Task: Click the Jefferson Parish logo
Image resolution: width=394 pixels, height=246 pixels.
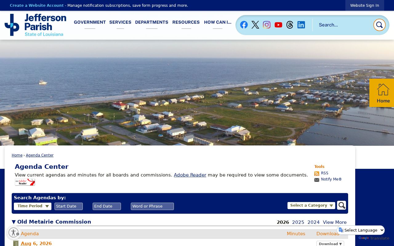Action: (35, 25)
